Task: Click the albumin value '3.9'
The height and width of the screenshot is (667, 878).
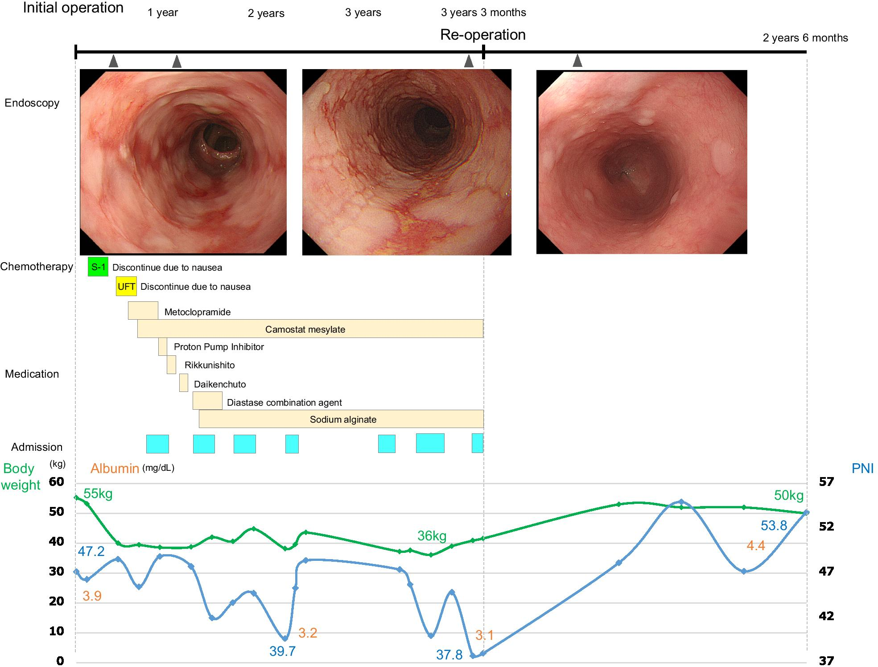Action: pos(92,596)
